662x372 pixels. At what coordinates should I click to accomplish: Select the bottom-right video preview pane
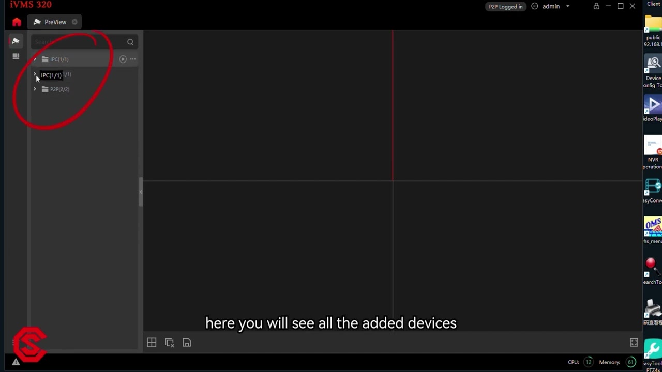pyautogui.click(x=517, y=257)
